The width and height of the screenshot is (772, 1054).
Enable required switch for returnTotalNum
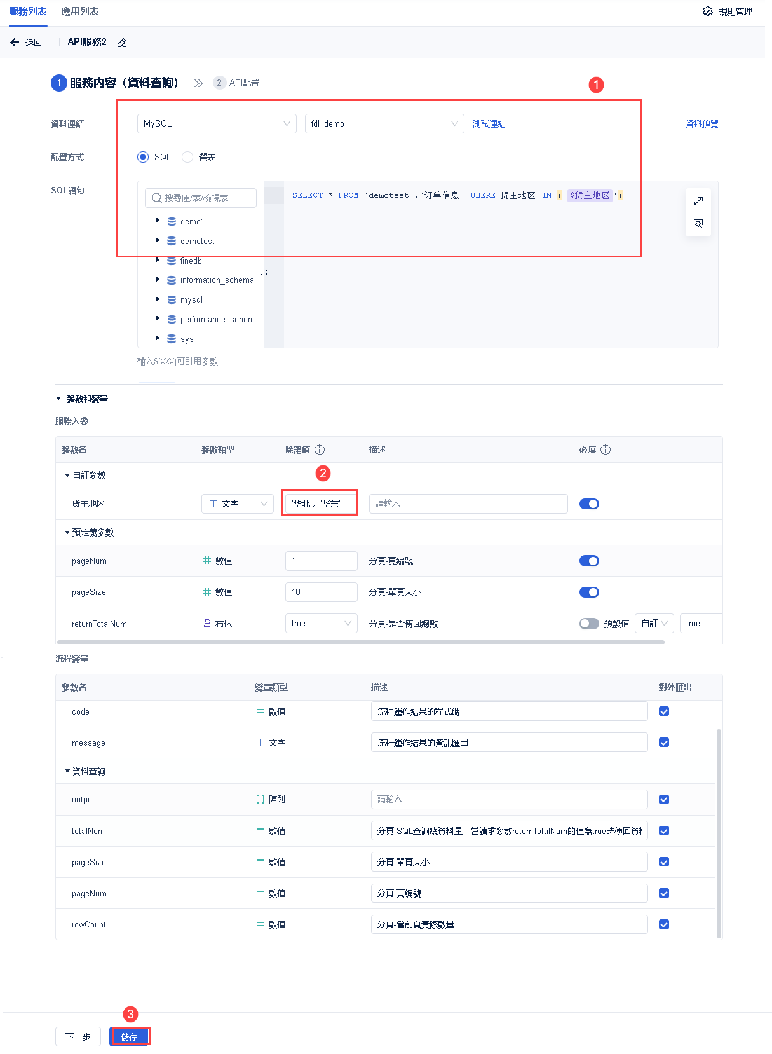[589, 624]
